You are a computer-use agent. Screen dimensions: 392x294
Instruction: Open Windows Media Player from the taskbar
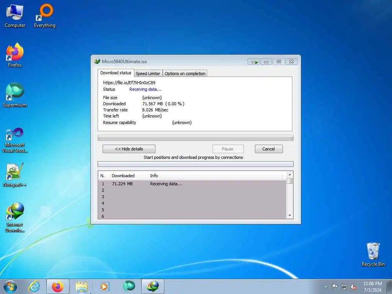click(x=104, y=286)
